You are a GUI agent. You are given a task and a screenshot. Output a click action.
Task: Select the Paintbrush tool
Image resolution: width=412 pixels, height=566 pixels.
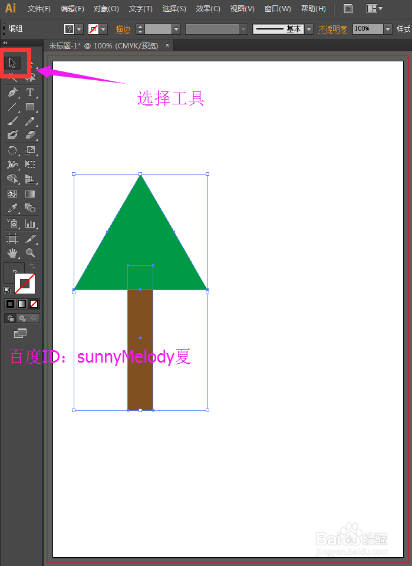12,120
